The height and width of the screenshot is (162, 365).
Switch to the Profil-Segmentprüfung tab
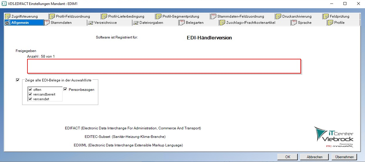pos(181,16)
